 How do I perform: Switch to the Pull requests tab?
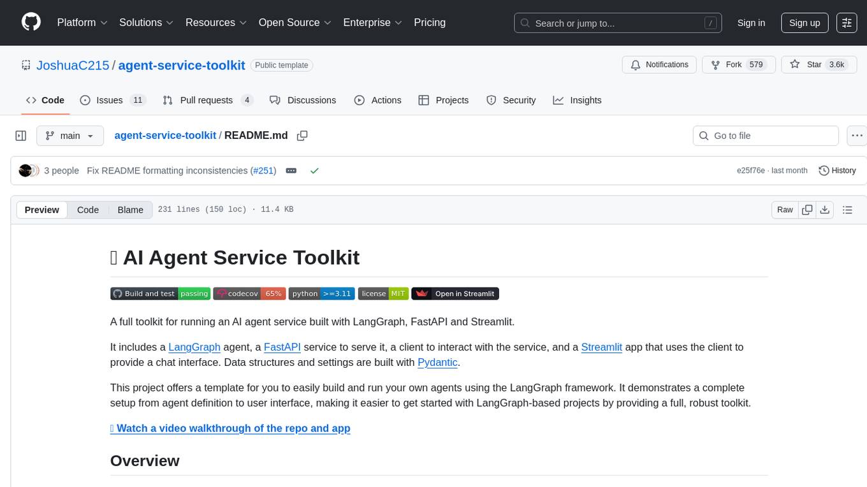point(208,100)
